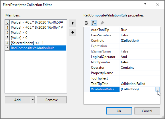Switch property grid to Categorized view
The height and width of the screenshot is (119, 165).
pos(87,23)
